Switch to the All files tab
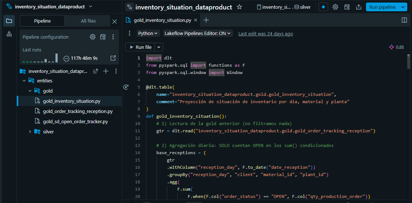This screenshot has height=203, width=412. [x=89, y=21]
